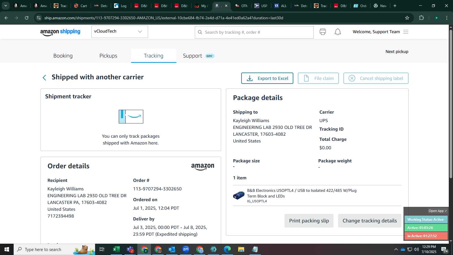This screenshot has width=453, height=255.
Task: Go back using the chevron beside title
Action: point(44,78)
